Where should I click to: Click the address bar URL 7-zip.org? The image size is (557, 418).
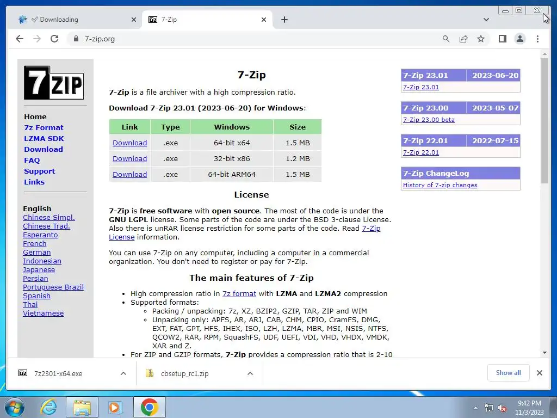tap(100, 39)
